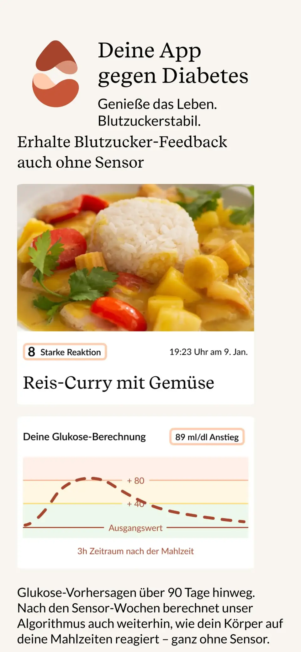Image resolution: width=301 pixels, height=652 pixels.
Task: Open the rice curry meal photo
Action: click(135, 257)
